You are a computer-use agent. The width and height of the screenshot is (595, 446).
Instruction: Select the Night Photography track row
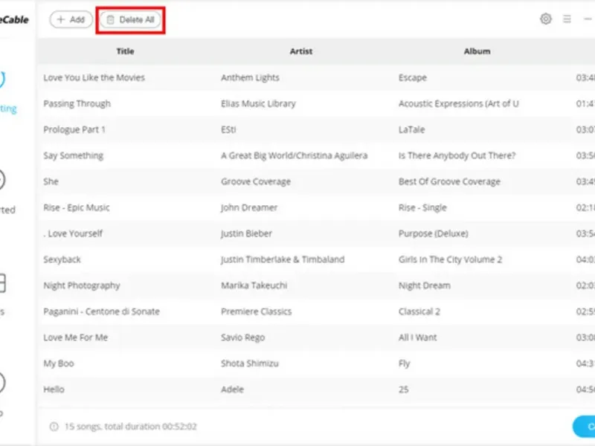(317, 285)
